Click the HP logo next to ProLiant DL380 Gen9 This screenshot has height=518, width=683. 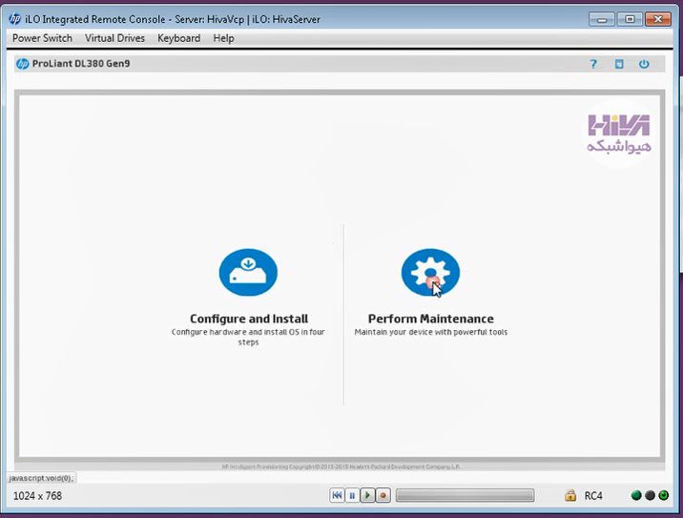pyautogui.click(x=22, y=64)
